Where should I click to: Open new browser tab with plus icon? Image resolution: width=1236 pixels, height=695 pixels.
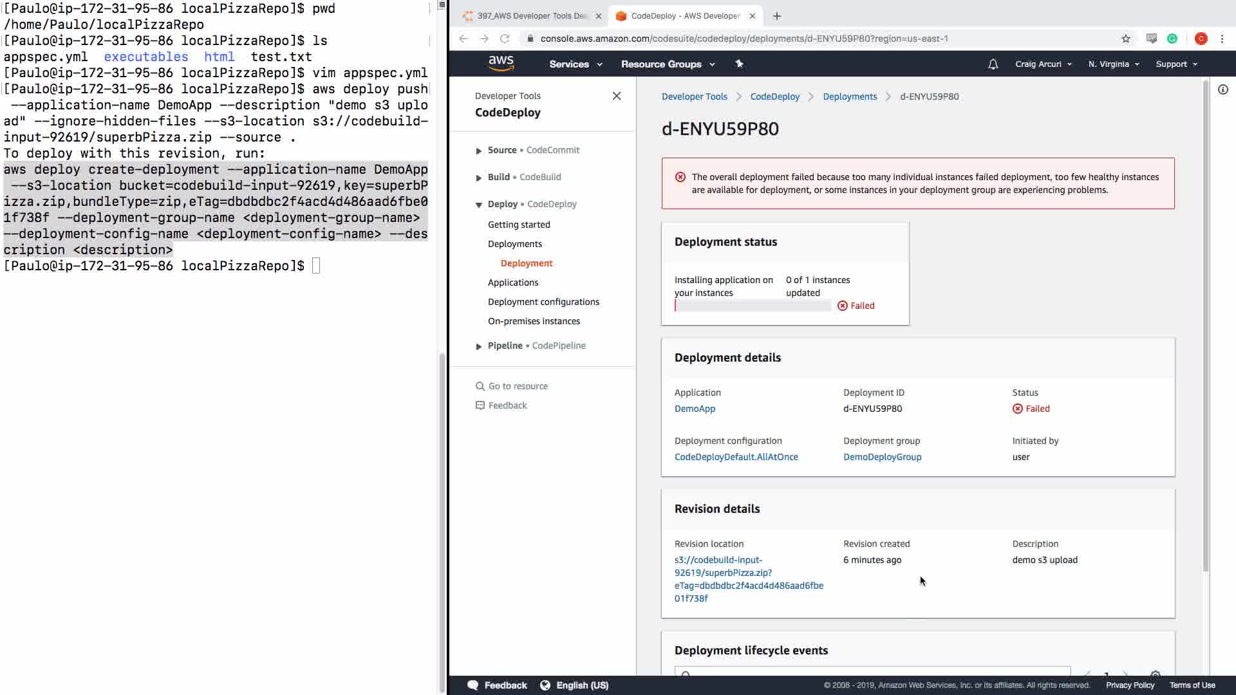[776, 16]
